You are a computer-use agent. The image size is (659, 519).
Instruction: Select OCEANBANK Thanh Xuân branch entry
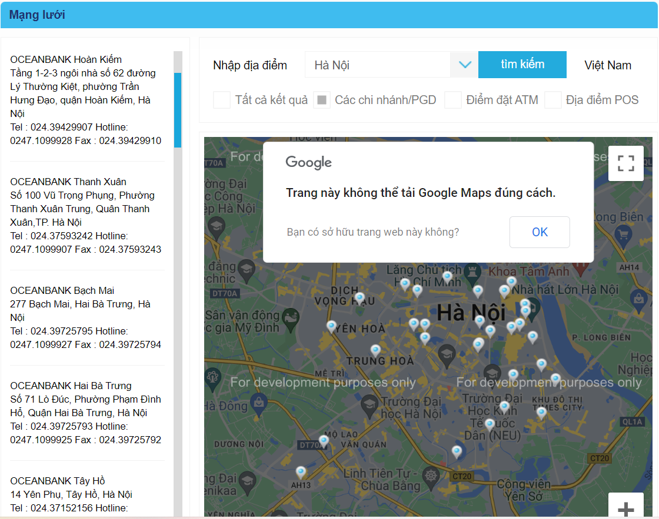click(86, 215)
